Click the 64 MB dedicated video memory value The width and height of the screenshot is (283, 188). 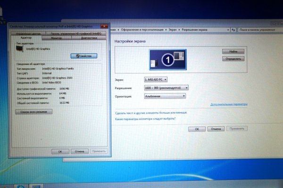(63, 93)
